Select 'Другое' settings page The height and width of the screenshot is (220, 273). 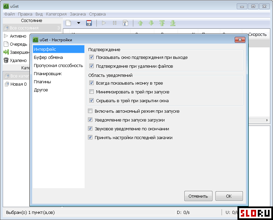59,90
